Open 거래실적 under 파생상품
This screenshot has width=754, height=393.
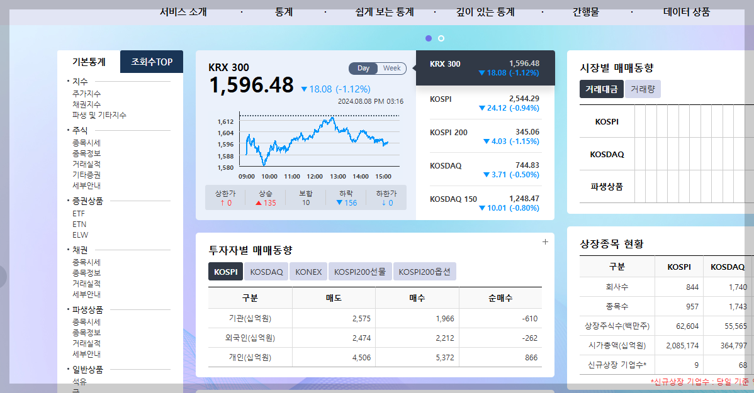click(87, 343)
